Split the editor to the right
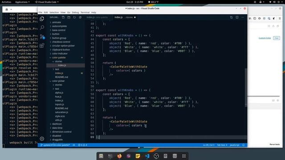This screenshot has width=285, height=160. pos(237,17)
